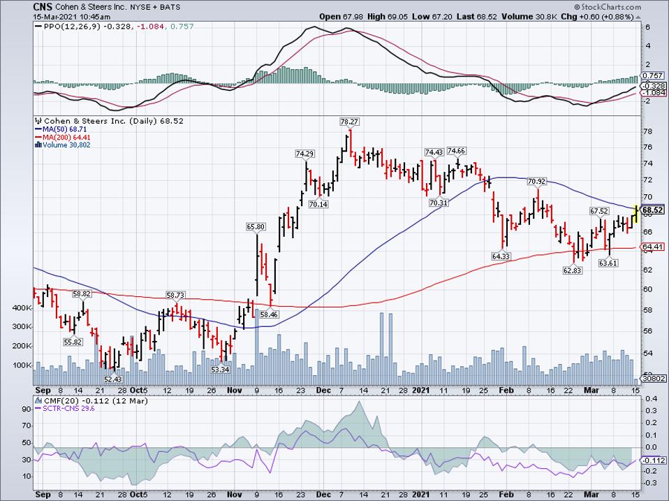This screenshot has height=501, width=669.
Task: Click the bold 68.52 last-price tag on the price axis
Action: 653,210
